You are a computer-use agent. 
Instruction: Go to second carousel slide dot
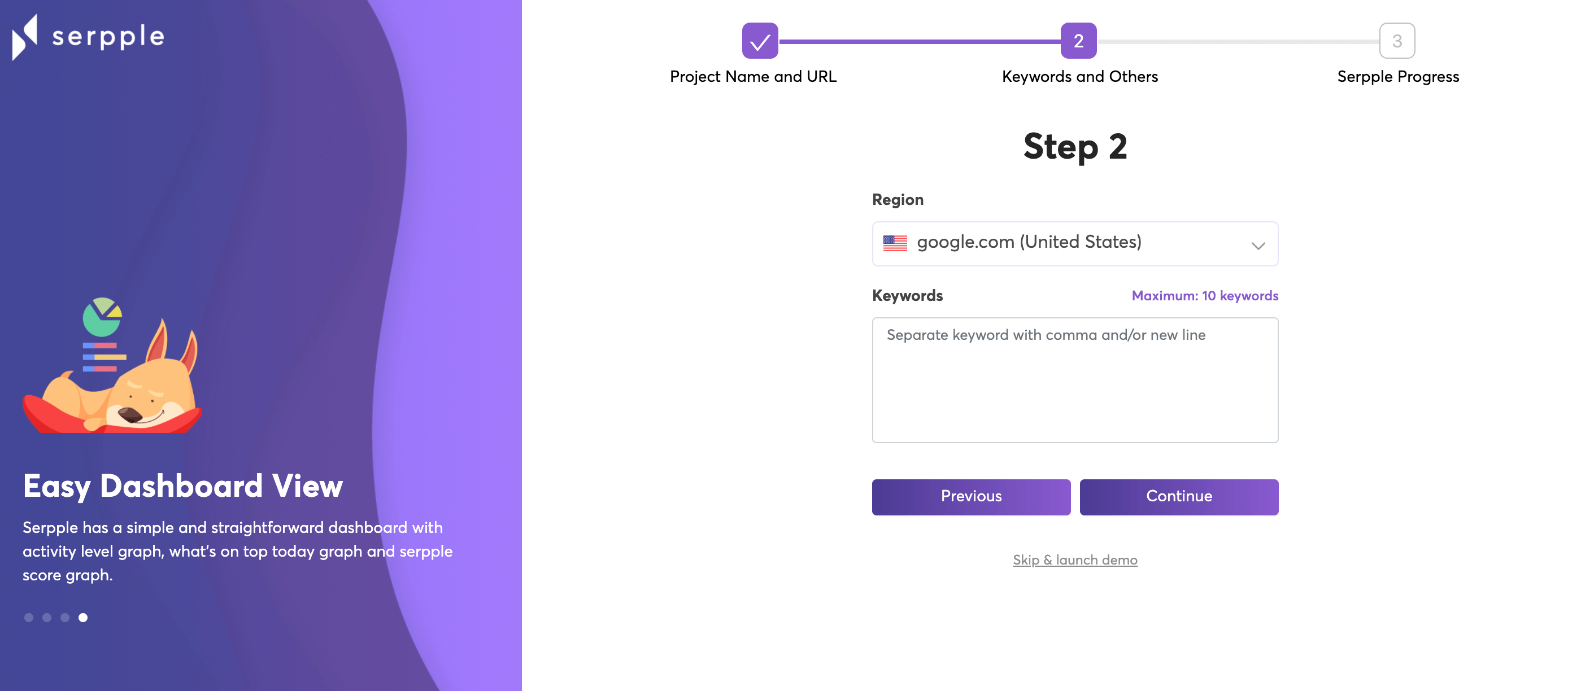47,618
